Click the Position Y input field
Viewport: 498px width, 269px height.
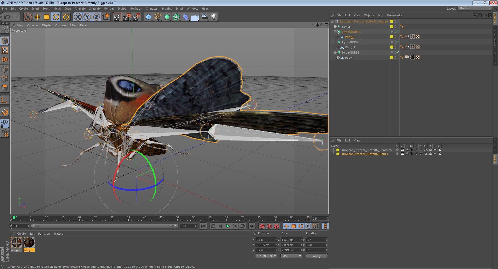(x=266, y=245)
